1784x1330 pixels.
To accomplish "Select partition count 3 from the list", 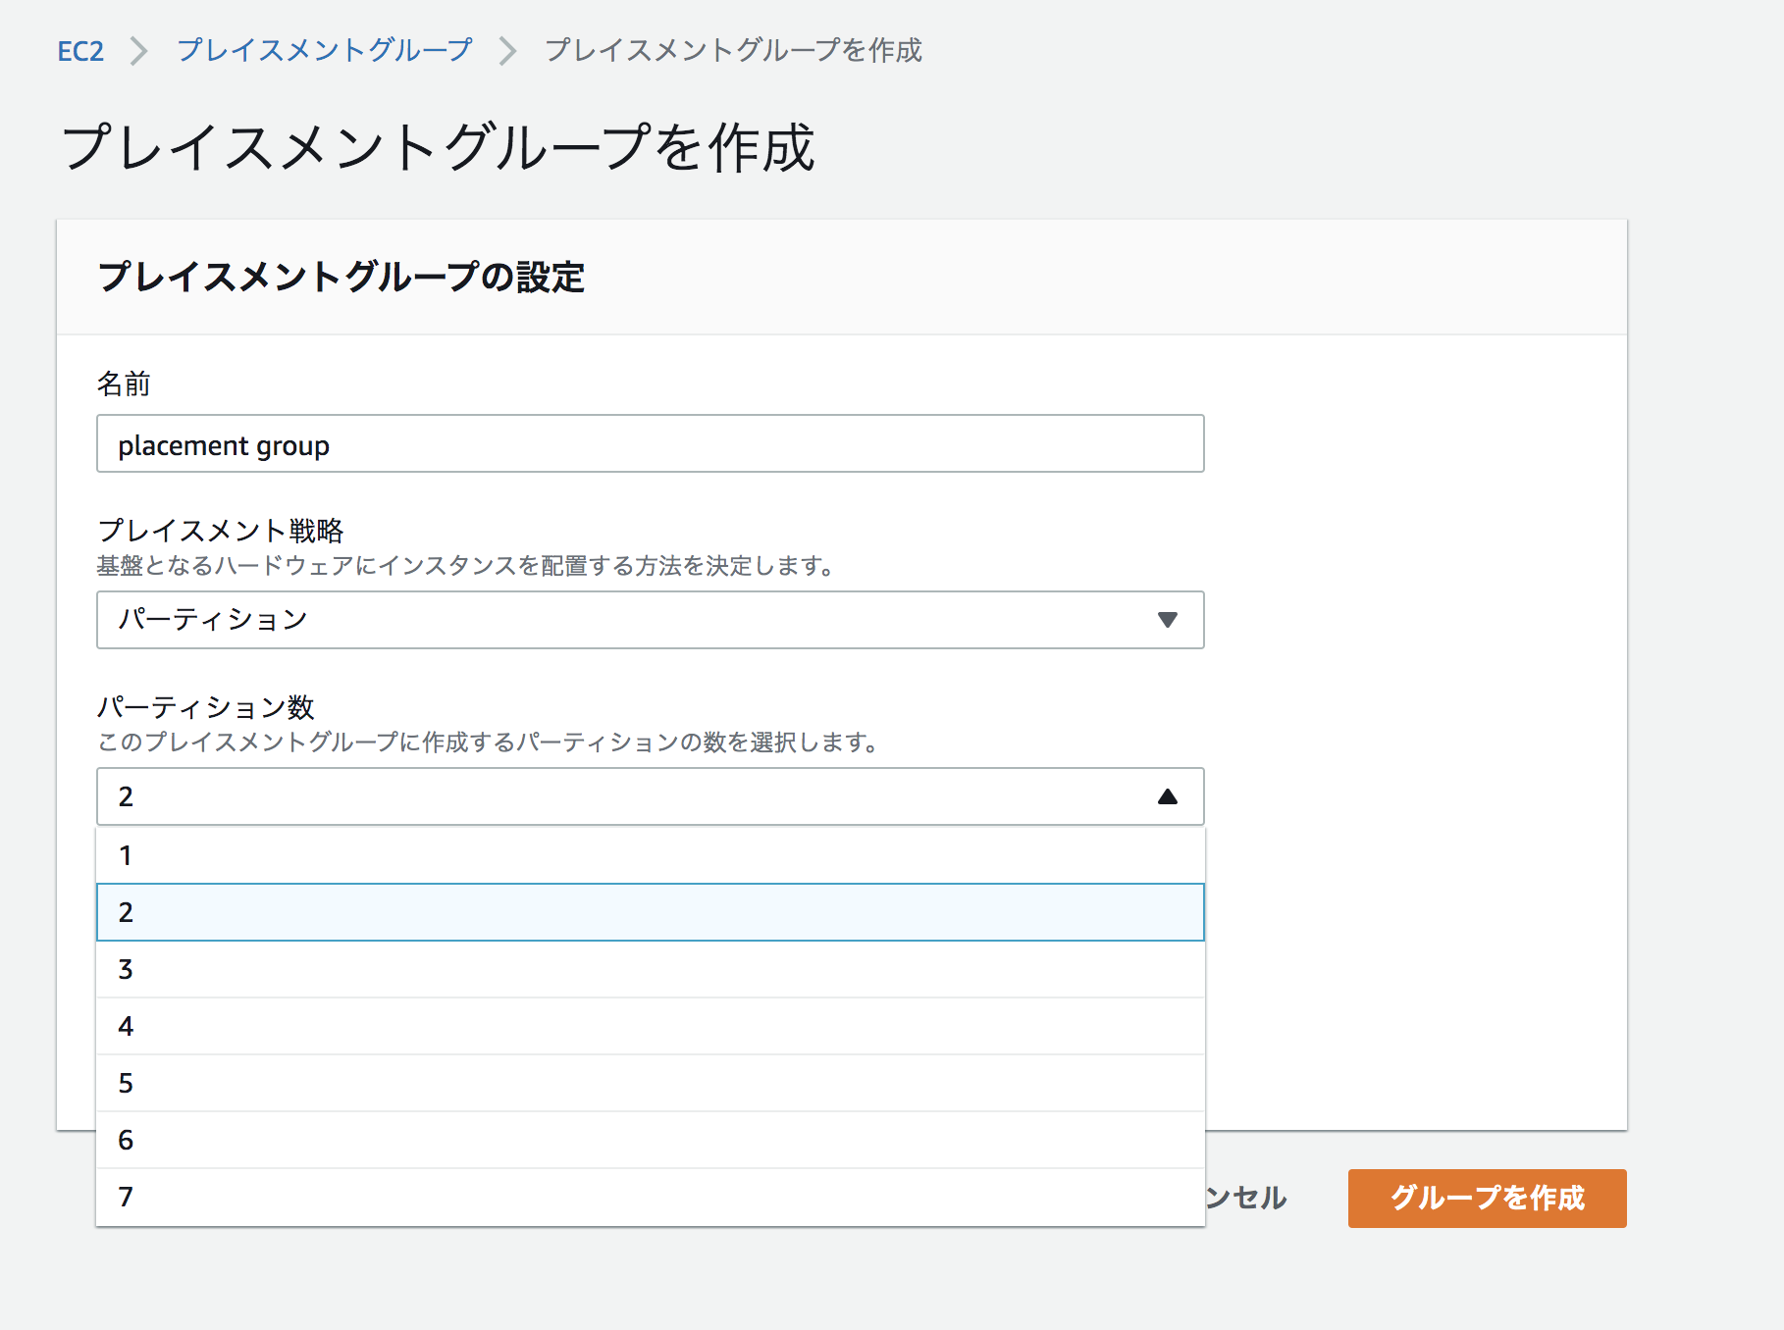I will 648,969.
